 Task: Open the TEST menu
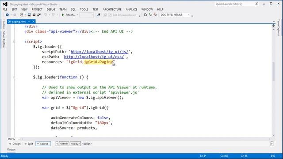click(x=96, y=9)
